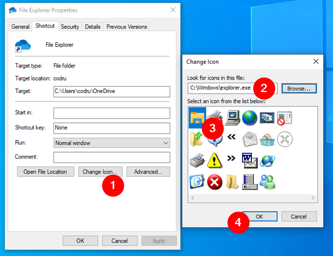Click the Change Icon... button
Image resolution: width=333 pixels, height=256 pixels.
point(100,172)
